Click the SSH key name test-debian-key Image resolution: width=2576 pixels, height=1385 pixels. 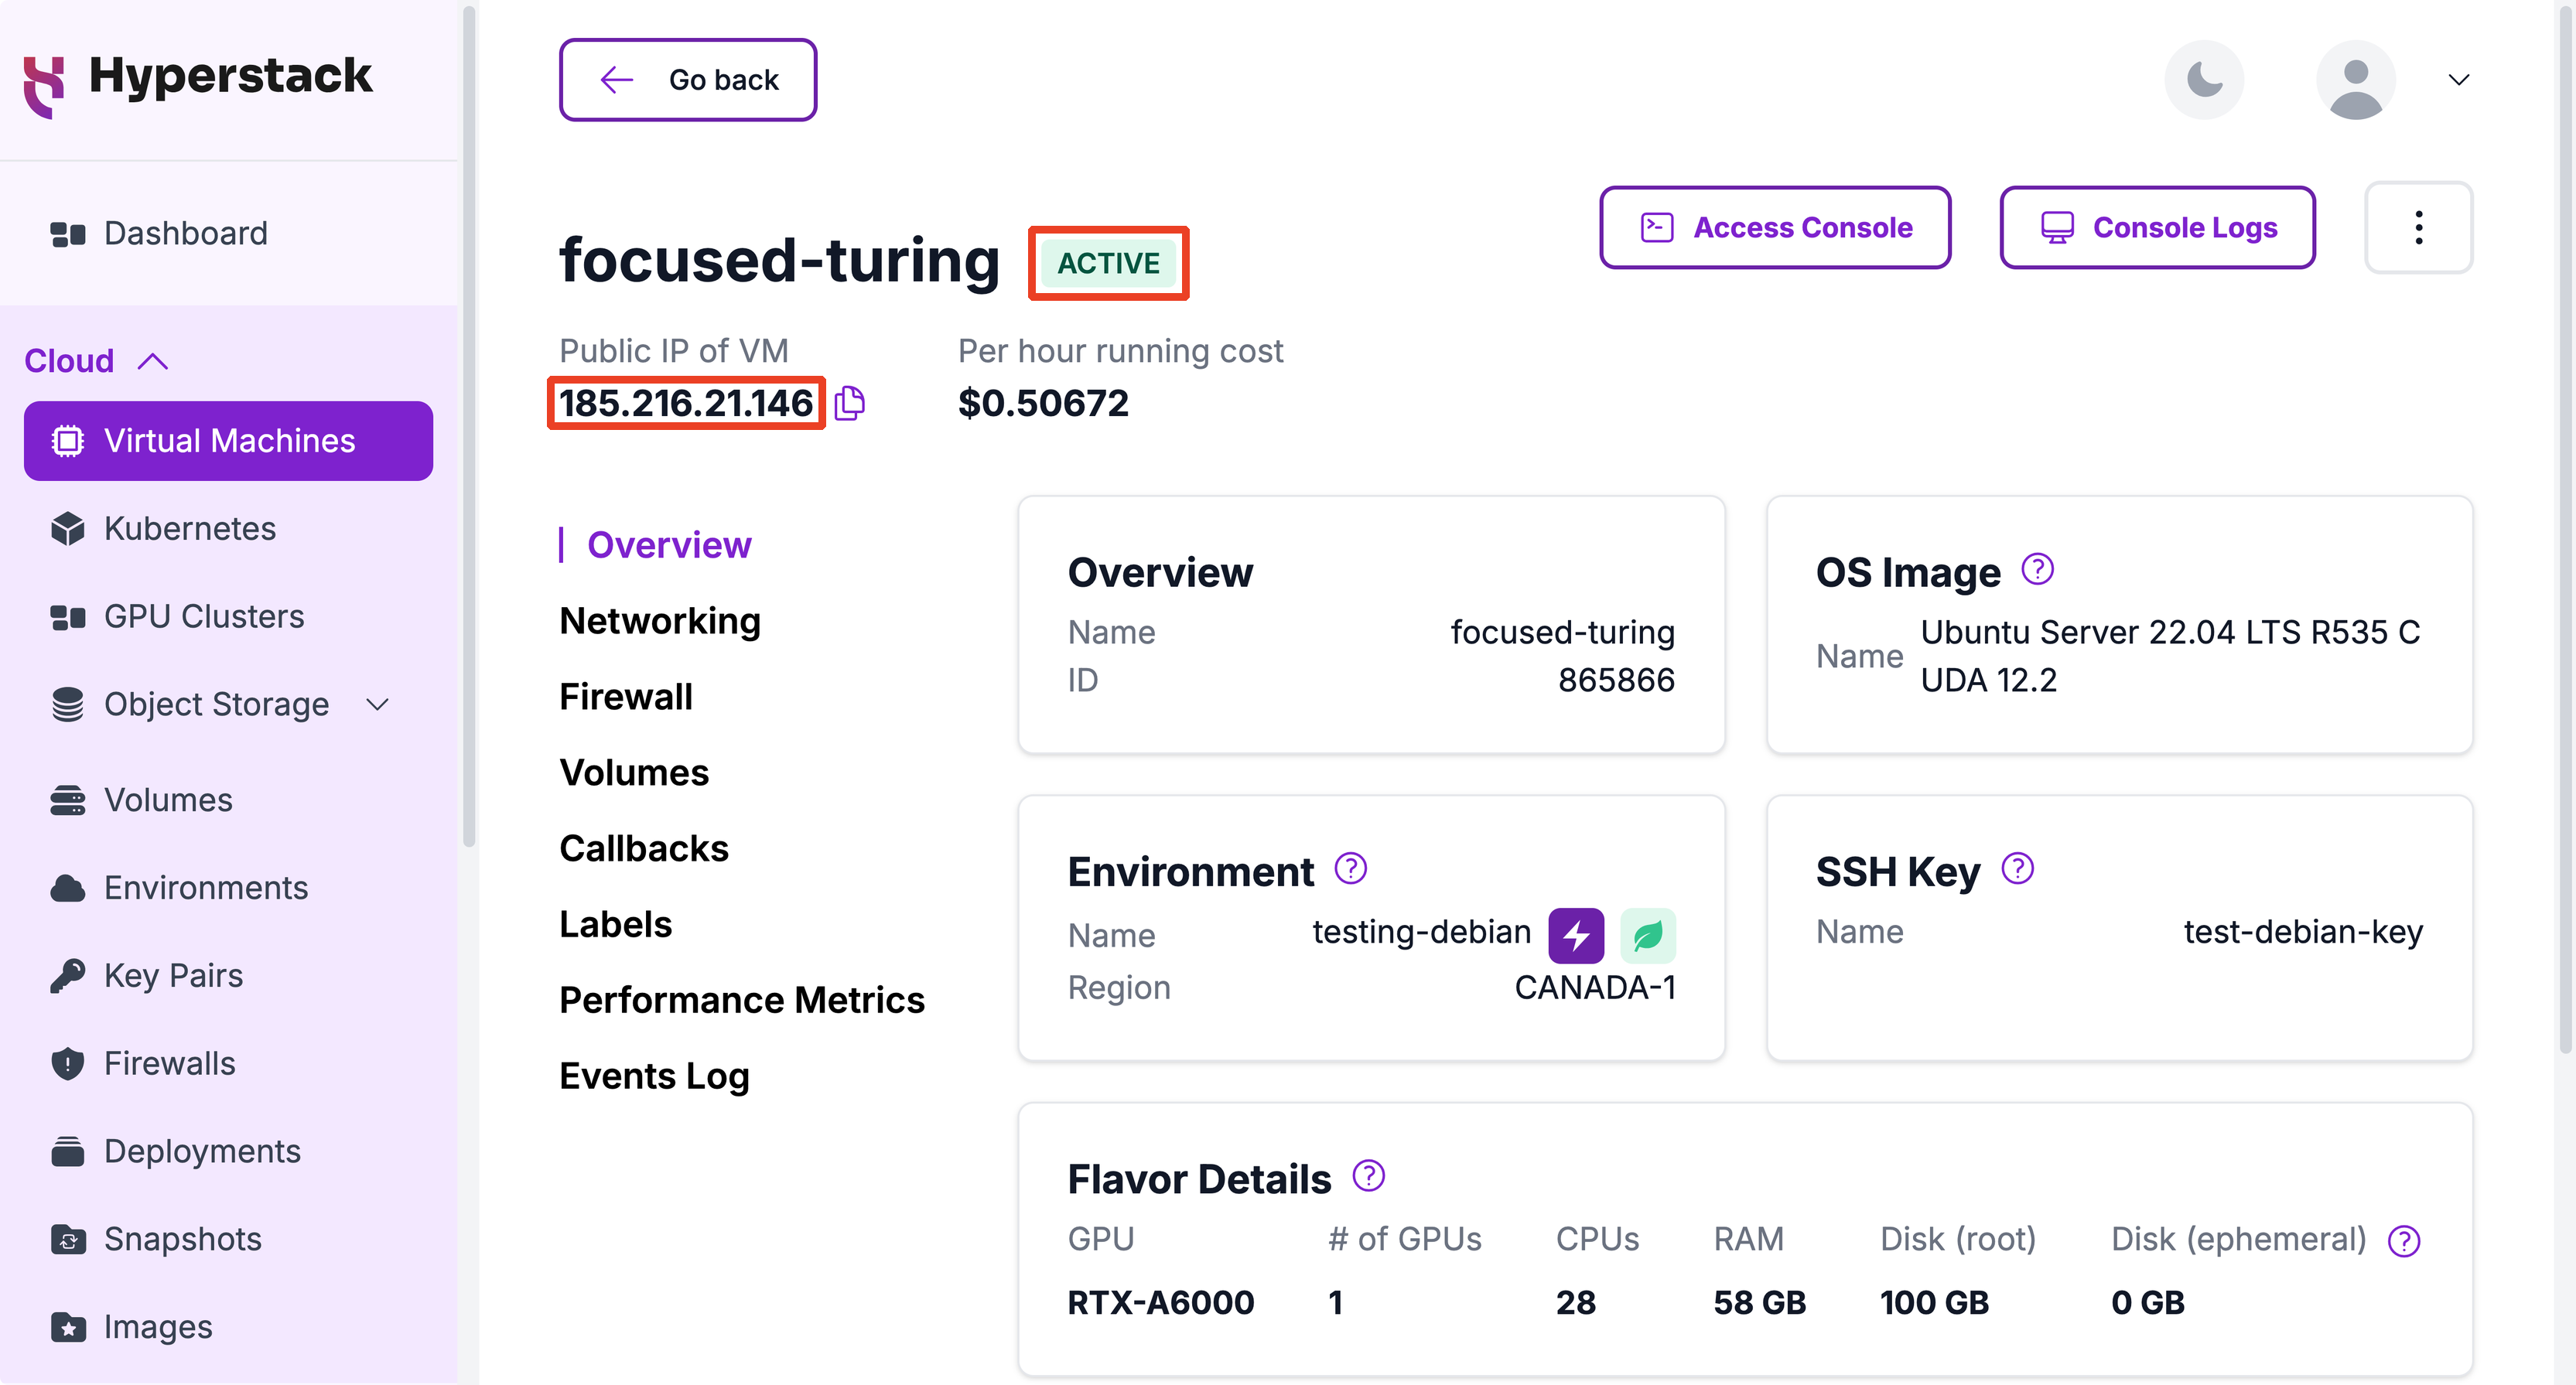pyautogui.click(x=2303, y=933)
